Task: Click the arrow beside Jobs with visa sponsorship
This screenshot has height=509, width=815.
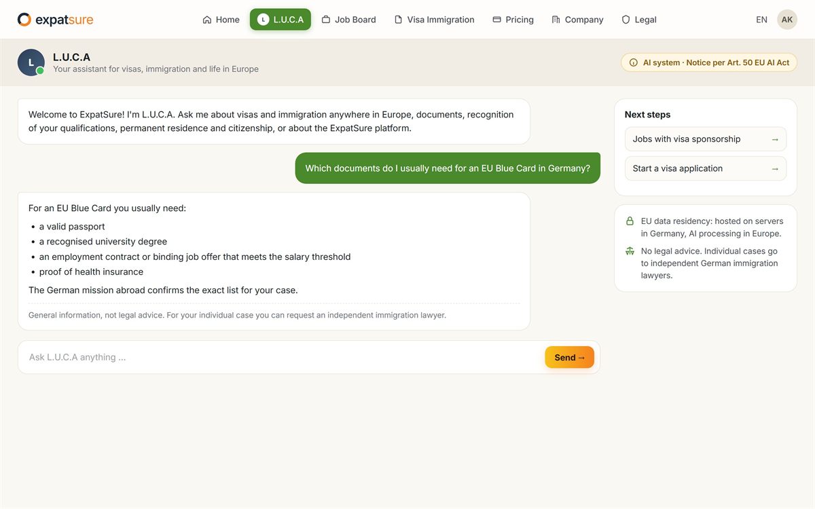Action: (775, 139)
